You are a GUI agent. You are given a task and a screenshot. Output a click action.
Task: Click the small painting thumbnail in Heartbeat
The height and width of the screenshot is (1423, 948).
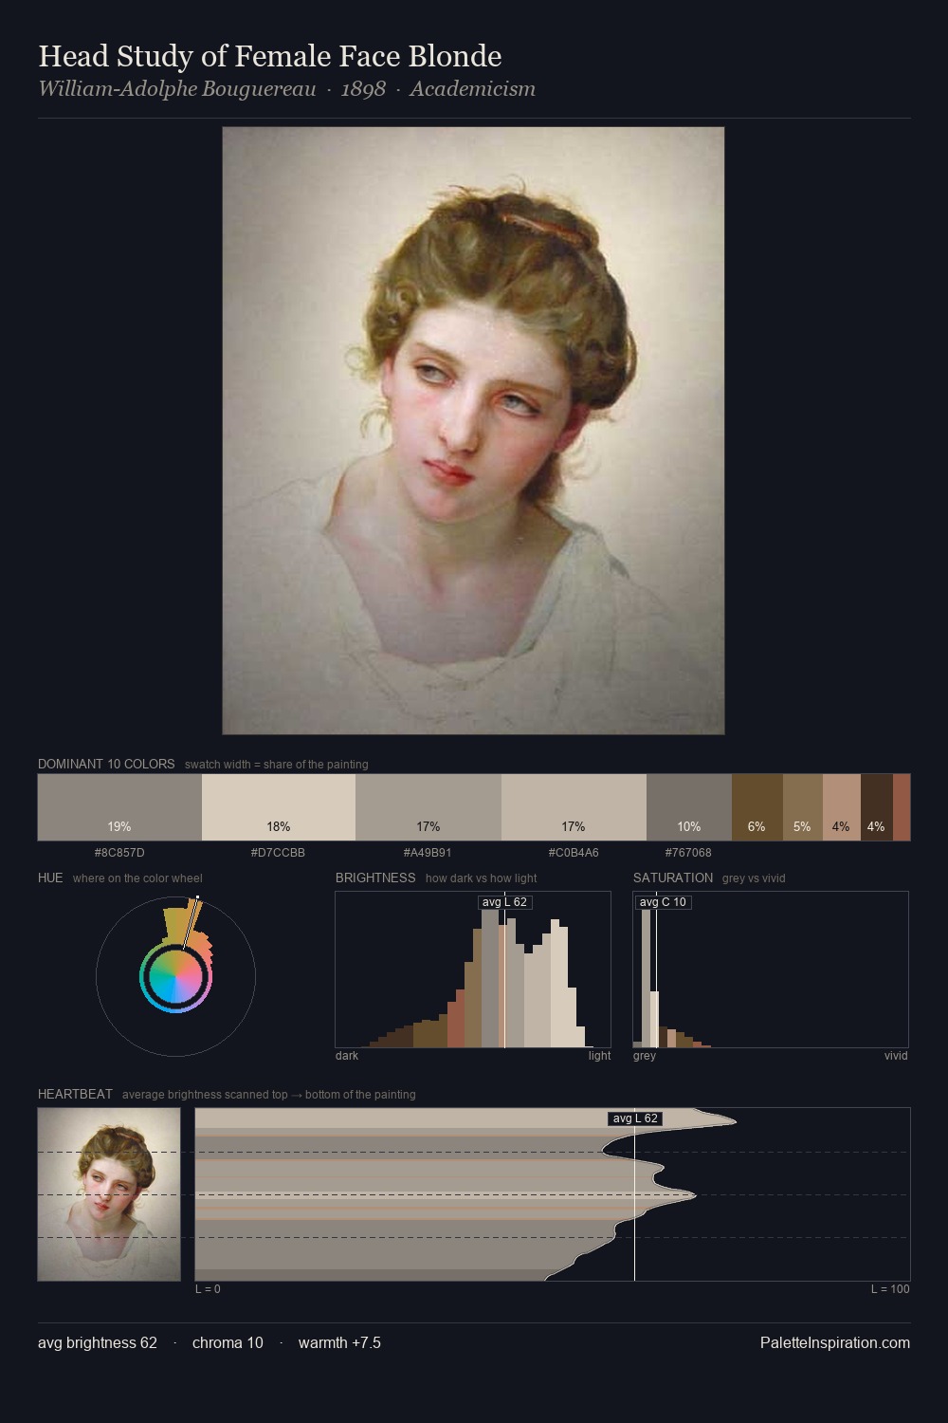pyautogui.click(x=109, y=1194)
